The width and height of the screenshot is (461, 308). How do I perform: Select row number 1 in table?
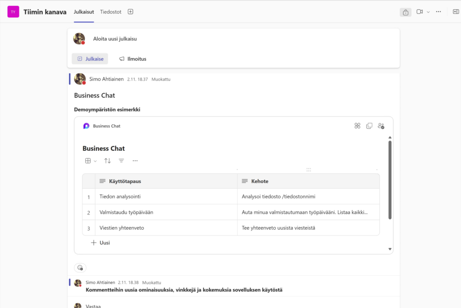tap(89, 197)
